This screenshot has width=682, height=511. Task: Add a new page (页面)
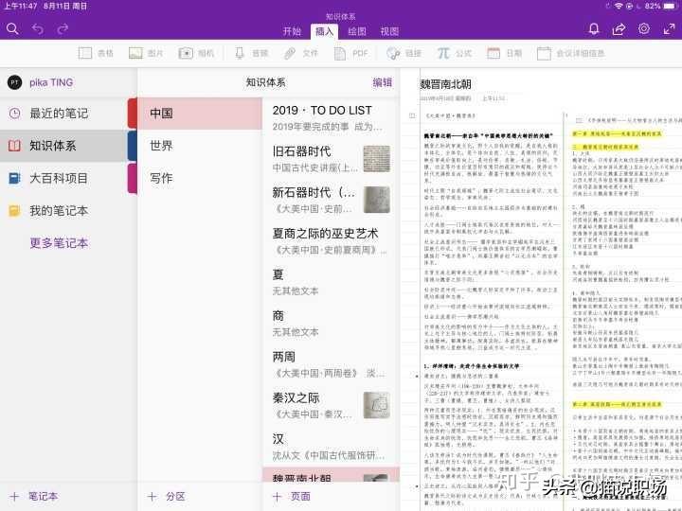point(292,496)
